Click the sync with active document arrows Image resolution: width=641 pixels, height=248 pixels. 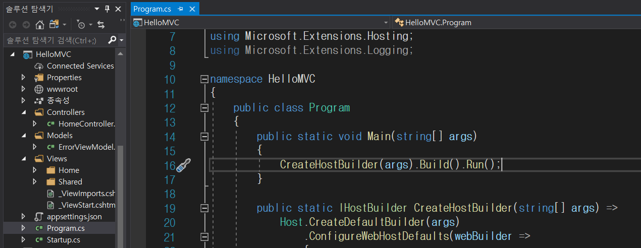pyautogui.click(x=100, y=24)
